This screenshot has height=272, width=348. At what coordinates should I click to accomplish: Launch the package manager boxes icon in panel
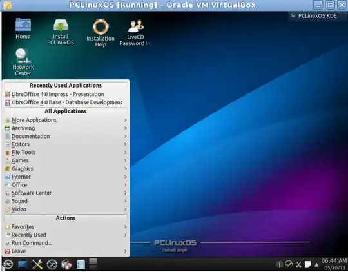[x=66, y=264]
